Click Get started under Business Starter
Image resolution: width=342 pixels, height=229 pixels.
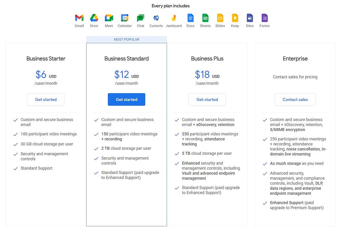[x=46, y=99]
